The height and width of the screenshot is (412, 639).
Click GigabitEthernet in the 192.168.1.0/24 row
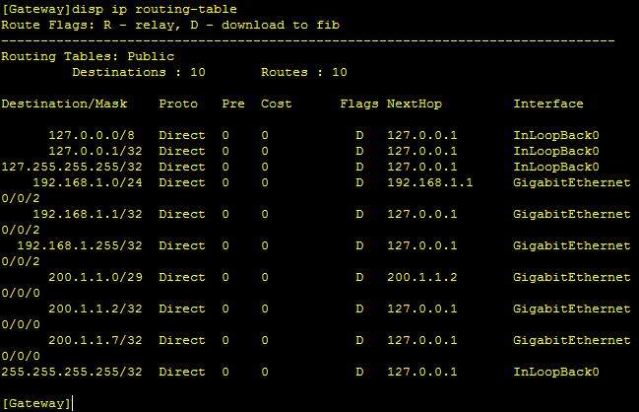coord(572,182)
